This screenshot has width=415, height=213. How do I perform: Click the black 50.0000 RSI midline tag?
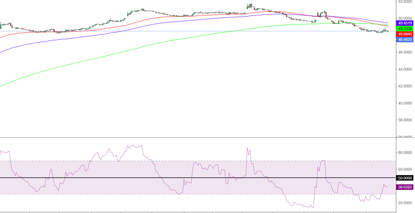405,178
